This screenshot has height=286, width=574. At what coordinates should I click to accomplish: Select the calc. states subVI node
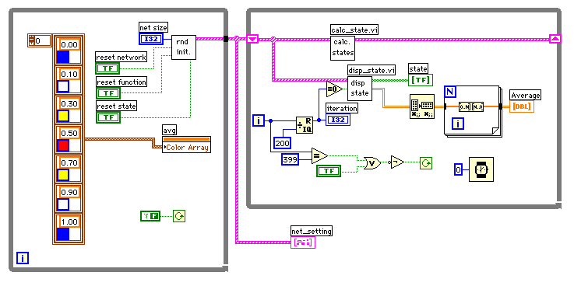pyautogui.click(x=343, y=47)
